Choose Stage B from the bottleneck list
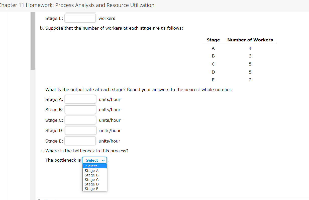This screenshot has height=200, width=309. coord(95,175)
